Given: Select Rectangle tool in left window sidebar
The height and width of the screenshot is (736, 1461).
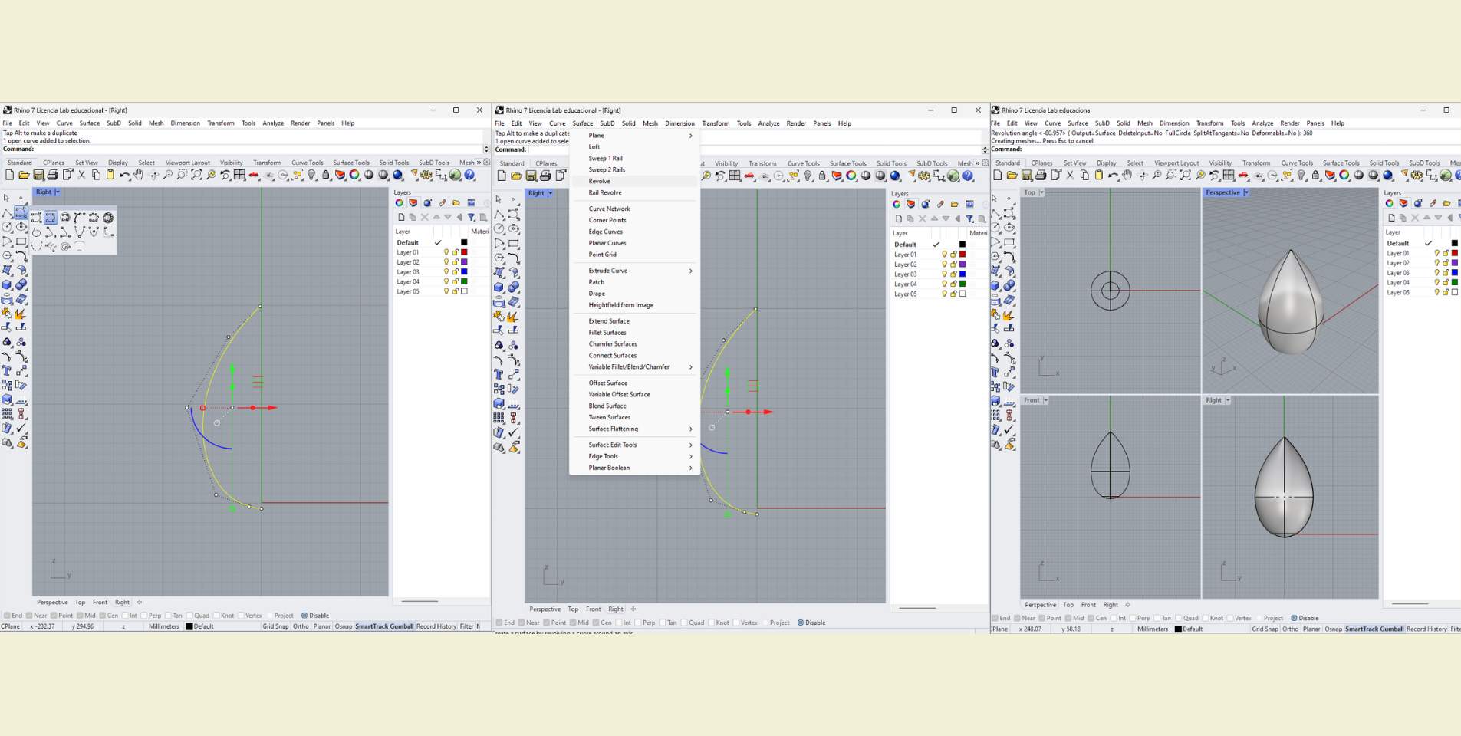Looking at the screenshot, I should point(21,242).
